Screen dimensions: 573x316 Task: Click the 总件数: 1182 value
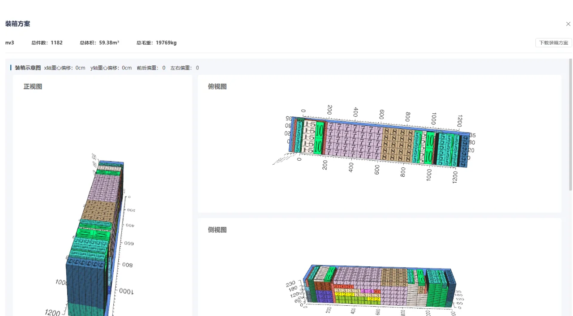click(47, 43)
